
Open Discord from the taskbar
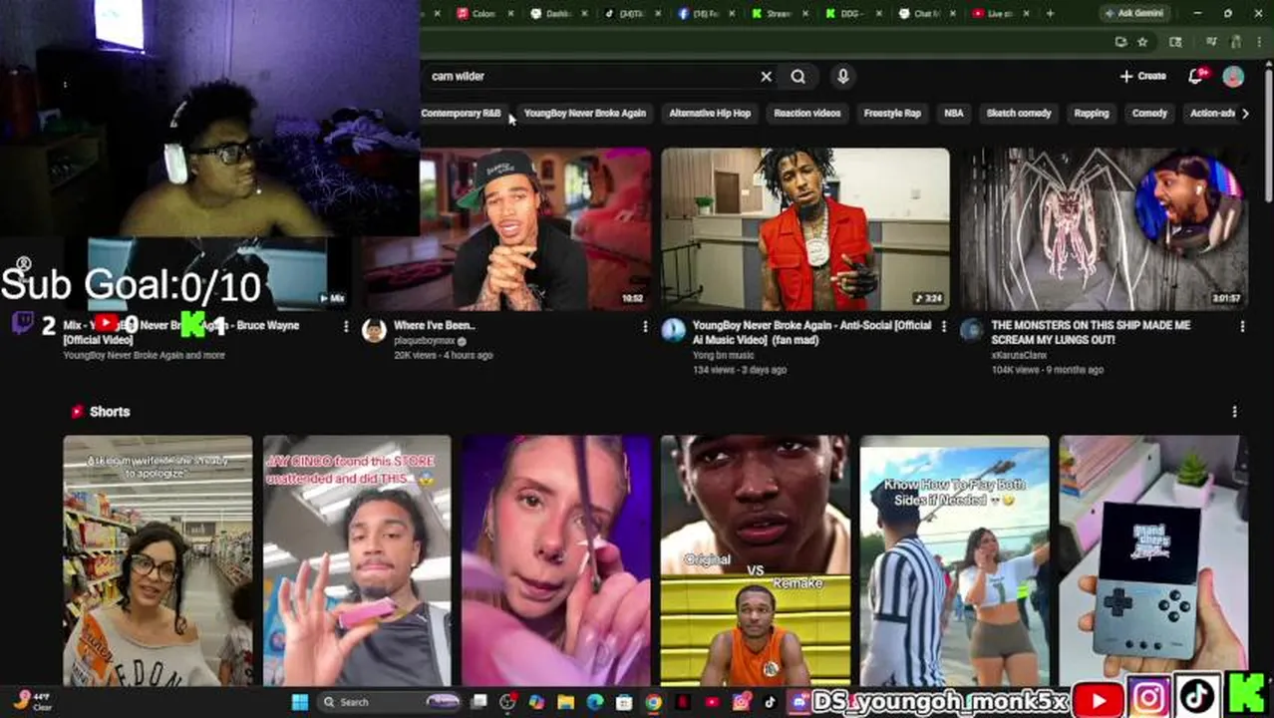(x=799, y=702)
